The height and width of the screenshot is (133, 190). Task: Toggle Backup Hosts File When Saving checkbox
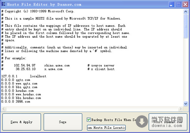coord(89,120)
